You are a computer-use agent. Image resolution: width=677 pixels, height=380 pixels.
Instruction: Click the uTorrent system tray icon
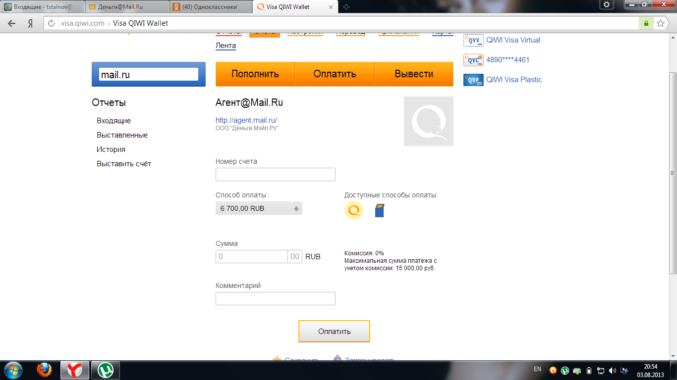pos(565,370)
